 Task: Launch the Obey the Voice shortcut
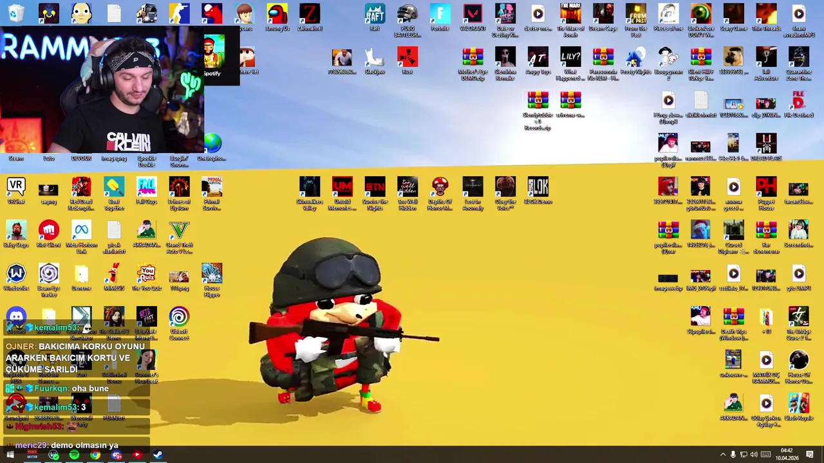pyautogui.click(x=505, y=194)
